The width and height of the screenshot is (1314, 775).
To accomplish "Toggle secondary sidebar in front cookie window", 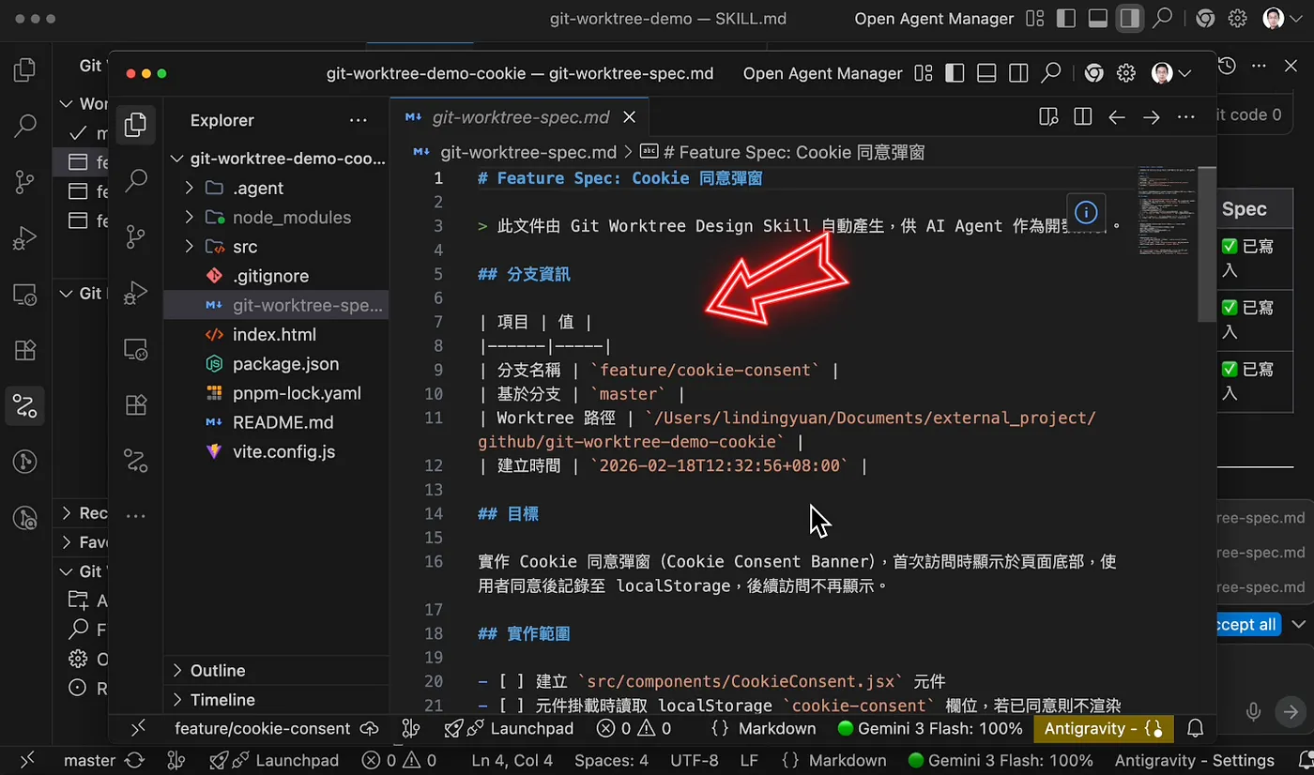I will coord(1018,73).
